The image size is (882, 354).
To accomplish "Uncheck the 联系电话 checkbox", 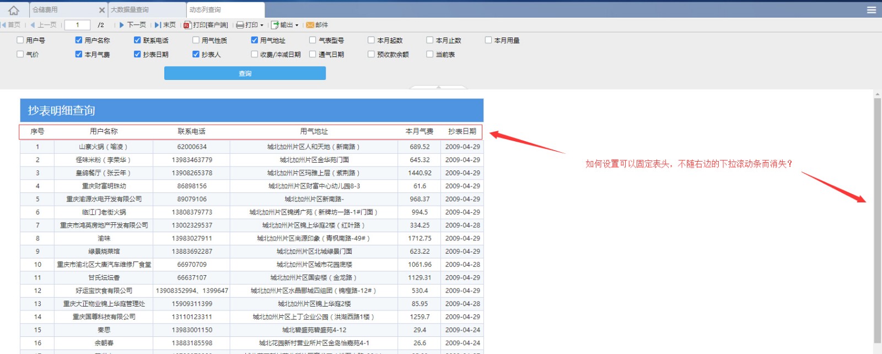I will coord(137,40).
